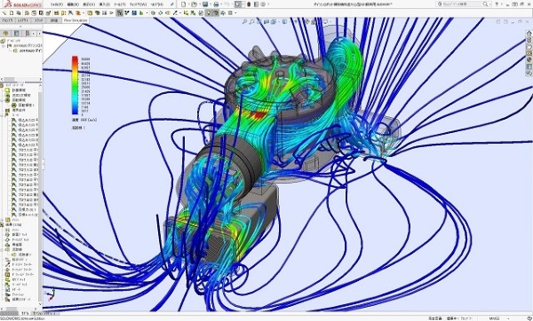Click the Save icon in top toolbar
This screenshot has height=321, width=533.
click(205, 4)
